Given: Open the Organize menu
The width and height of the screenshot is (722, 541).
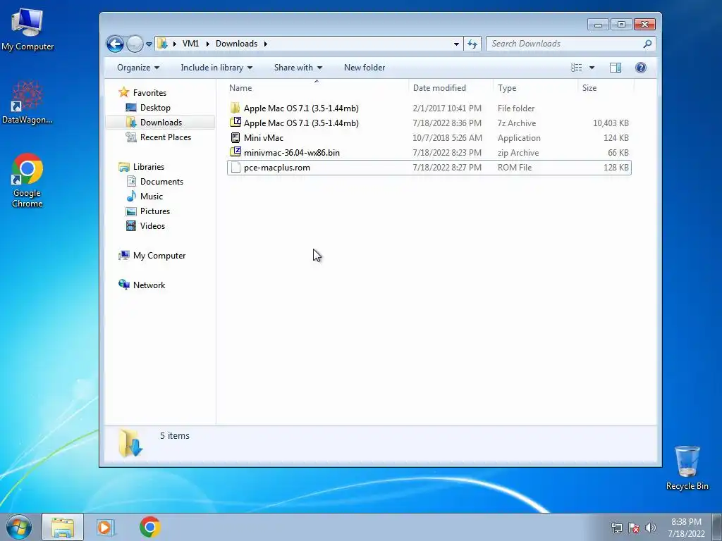Looking at the screenshot, I should [138, 68].
